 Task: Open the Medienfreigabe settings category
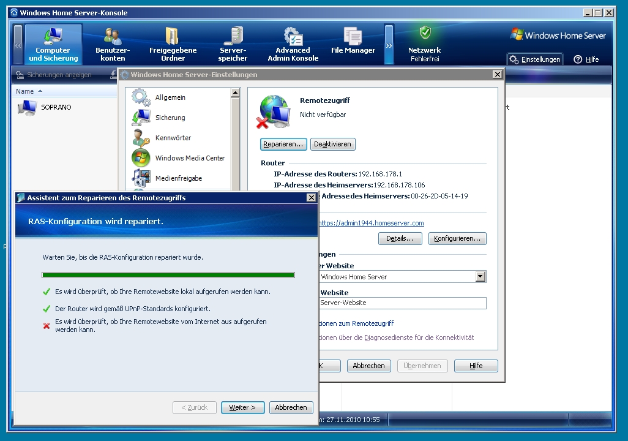179,178
